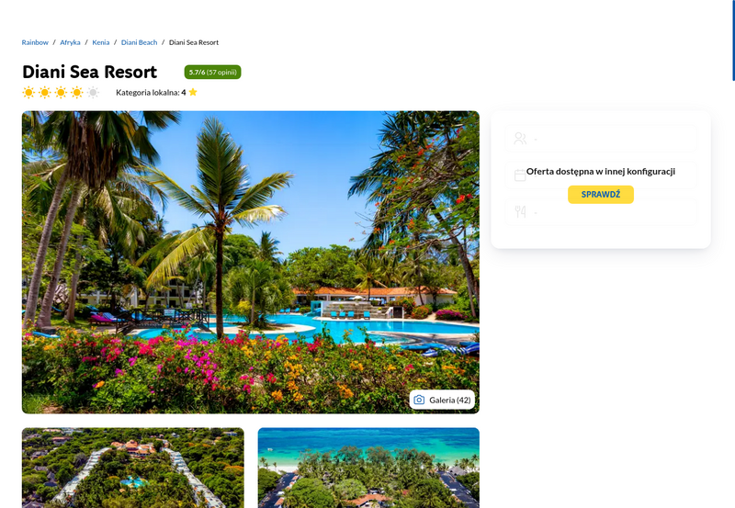Go to Rainbow breadcrumb link
Image resolution: width=735 pixels, height=508 pixels.
(35, 42)
